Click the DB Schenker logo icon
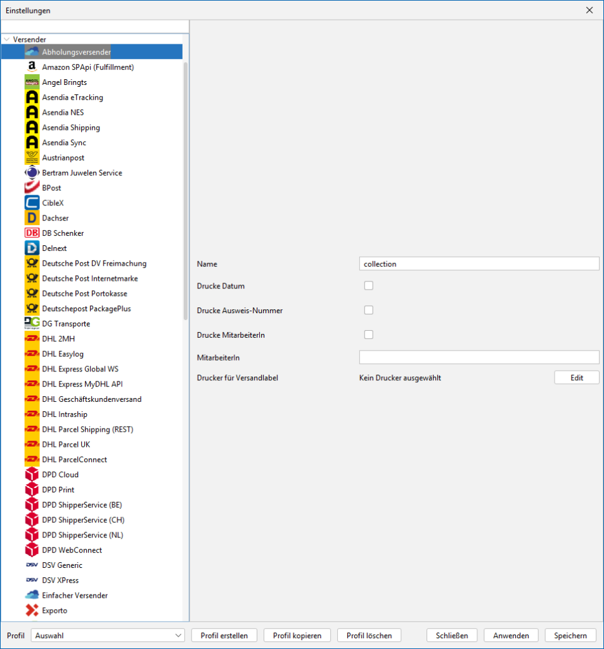The image size is (604, 649). point(32,233)
